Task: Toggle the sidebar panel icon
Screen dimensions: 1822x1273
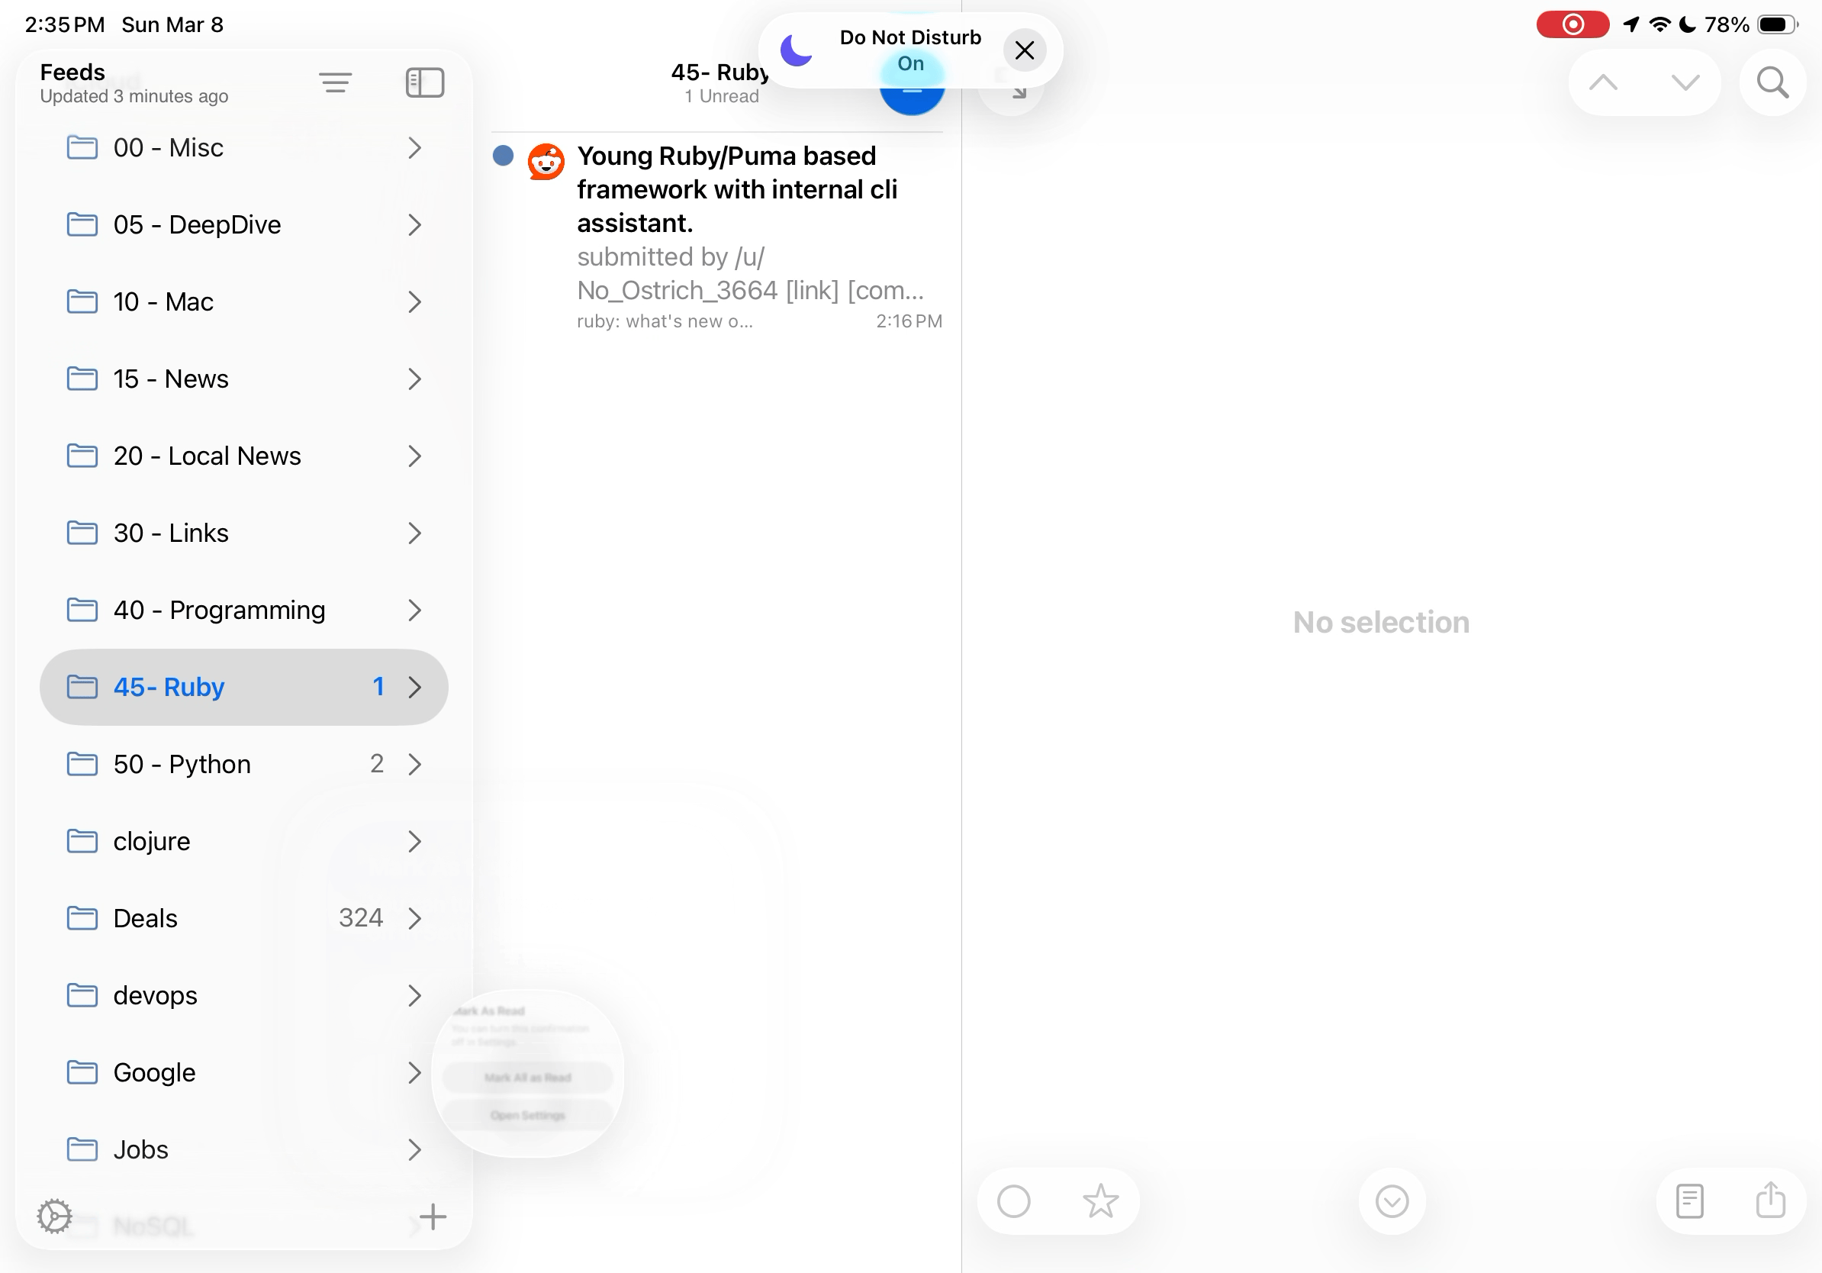Action: tap(424, 82)
